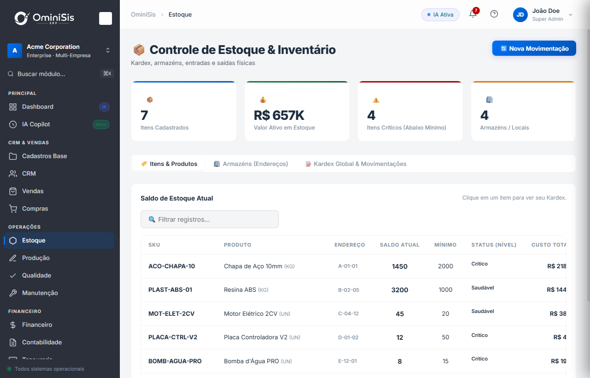Open Qualidade checkmark icon
The image size is (590, 378).
13,276
